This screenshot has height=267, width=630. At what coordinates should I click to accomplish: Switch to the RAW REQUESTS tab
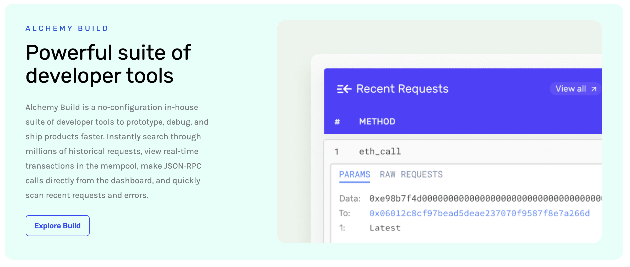411,175
